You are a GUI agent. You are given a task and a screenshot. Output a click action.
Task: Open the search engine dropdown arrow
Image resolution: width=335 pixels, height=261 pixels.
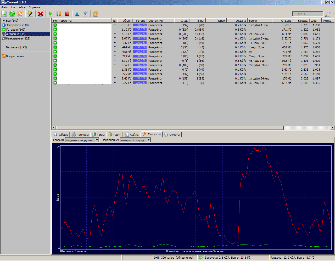point(333,14)
